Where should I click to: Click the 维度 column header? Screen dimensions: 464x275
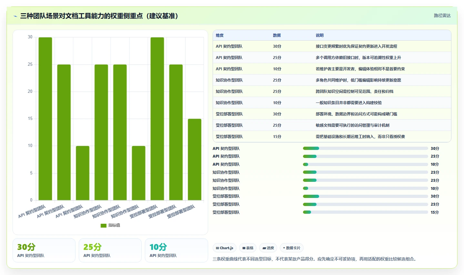coord(220,35)
